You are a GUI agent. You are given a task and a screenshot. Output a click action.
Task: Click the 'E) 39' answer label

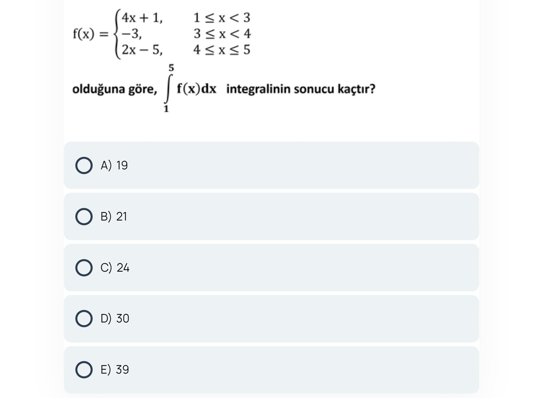(x=115, y=370)
